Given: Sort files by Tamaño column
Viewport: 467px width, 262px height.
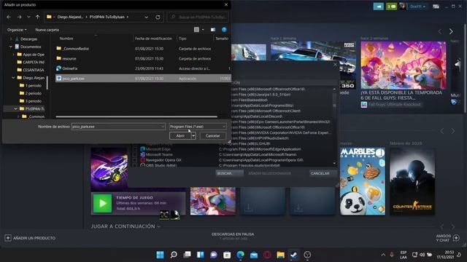Looking at the screenshot, I should [x=222, y=39].
